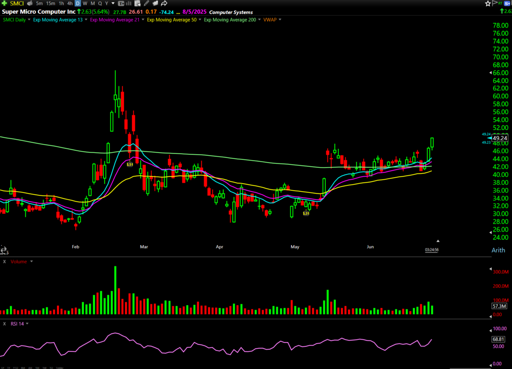Open the more timeframes dropdown arrow
Screen dimensions: 512x369
click(113, 3)
